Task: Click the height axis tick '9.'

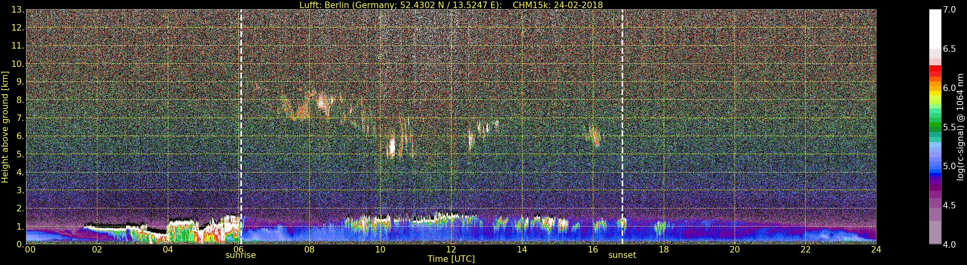Action: pos(20,82)
